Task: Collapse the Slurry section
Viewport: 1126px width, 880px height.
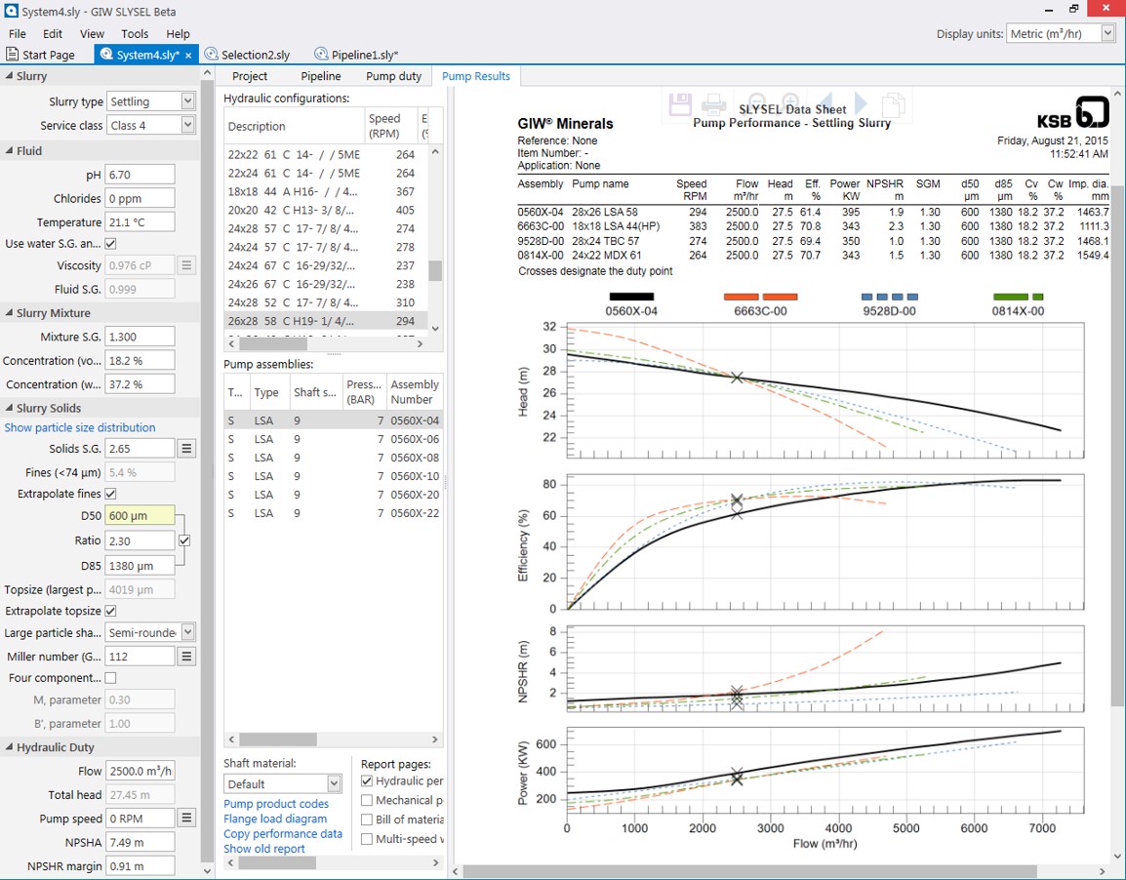Action: (x=10, y=76)
